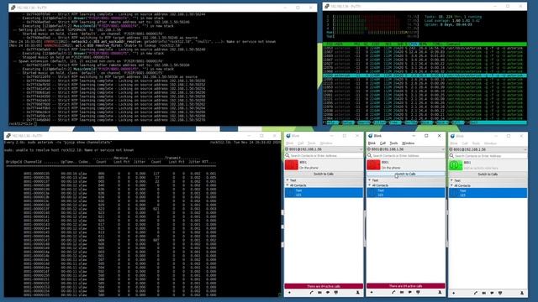Viewport: 538px width, 302px height.
Task: Click search magnifier in middle Blink window
Action: pyautogui.click(x=370, y=156)
